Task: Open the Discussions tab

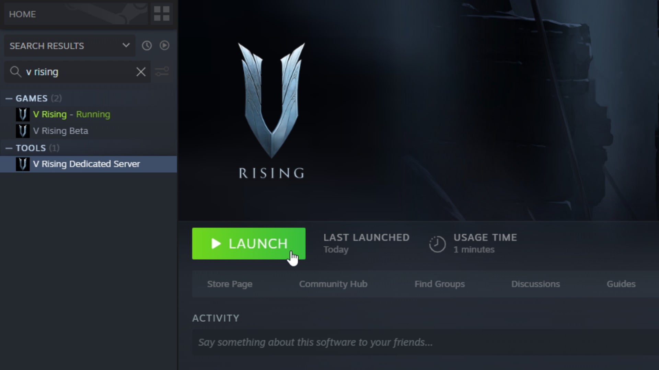Action: (x=535, y=284)
